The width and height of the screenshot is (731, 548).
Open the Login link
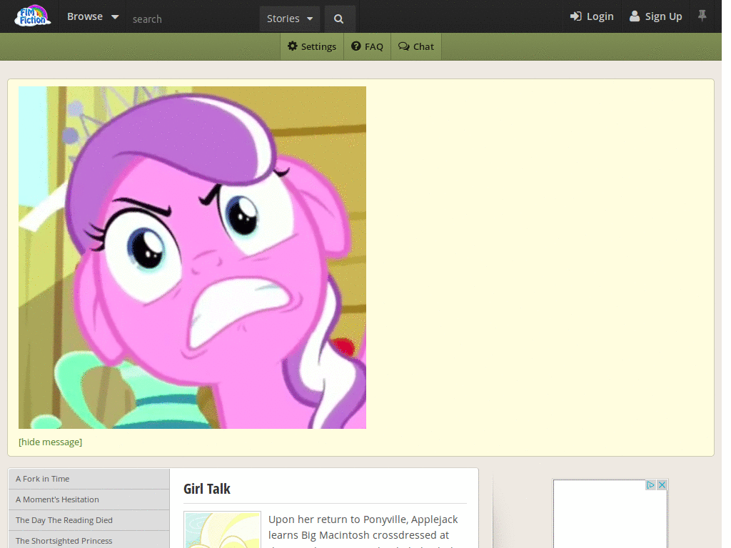coord(592,17)
